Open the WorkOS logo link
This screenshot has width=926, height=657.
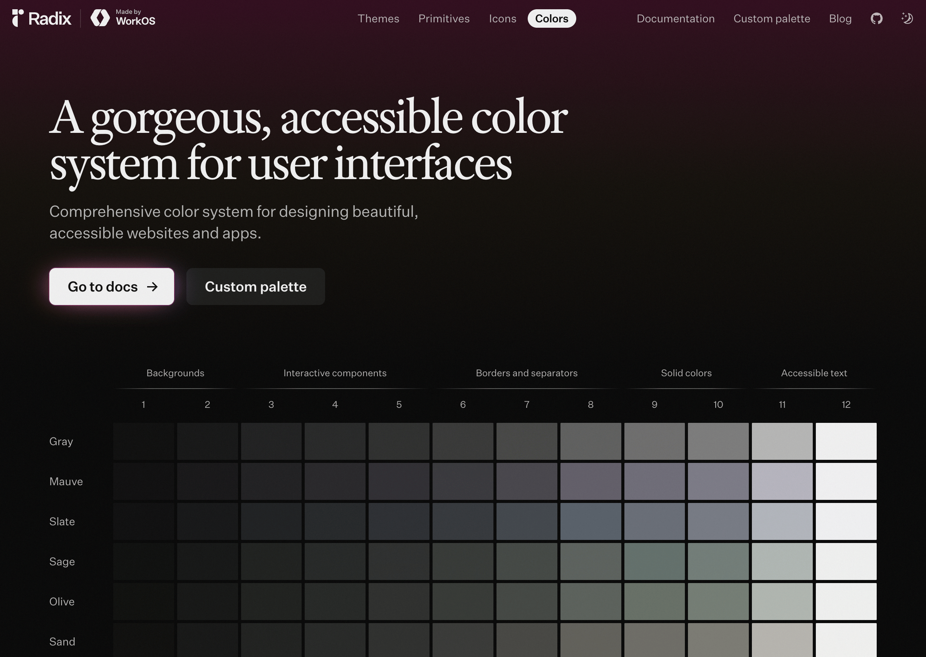point(123,18)
